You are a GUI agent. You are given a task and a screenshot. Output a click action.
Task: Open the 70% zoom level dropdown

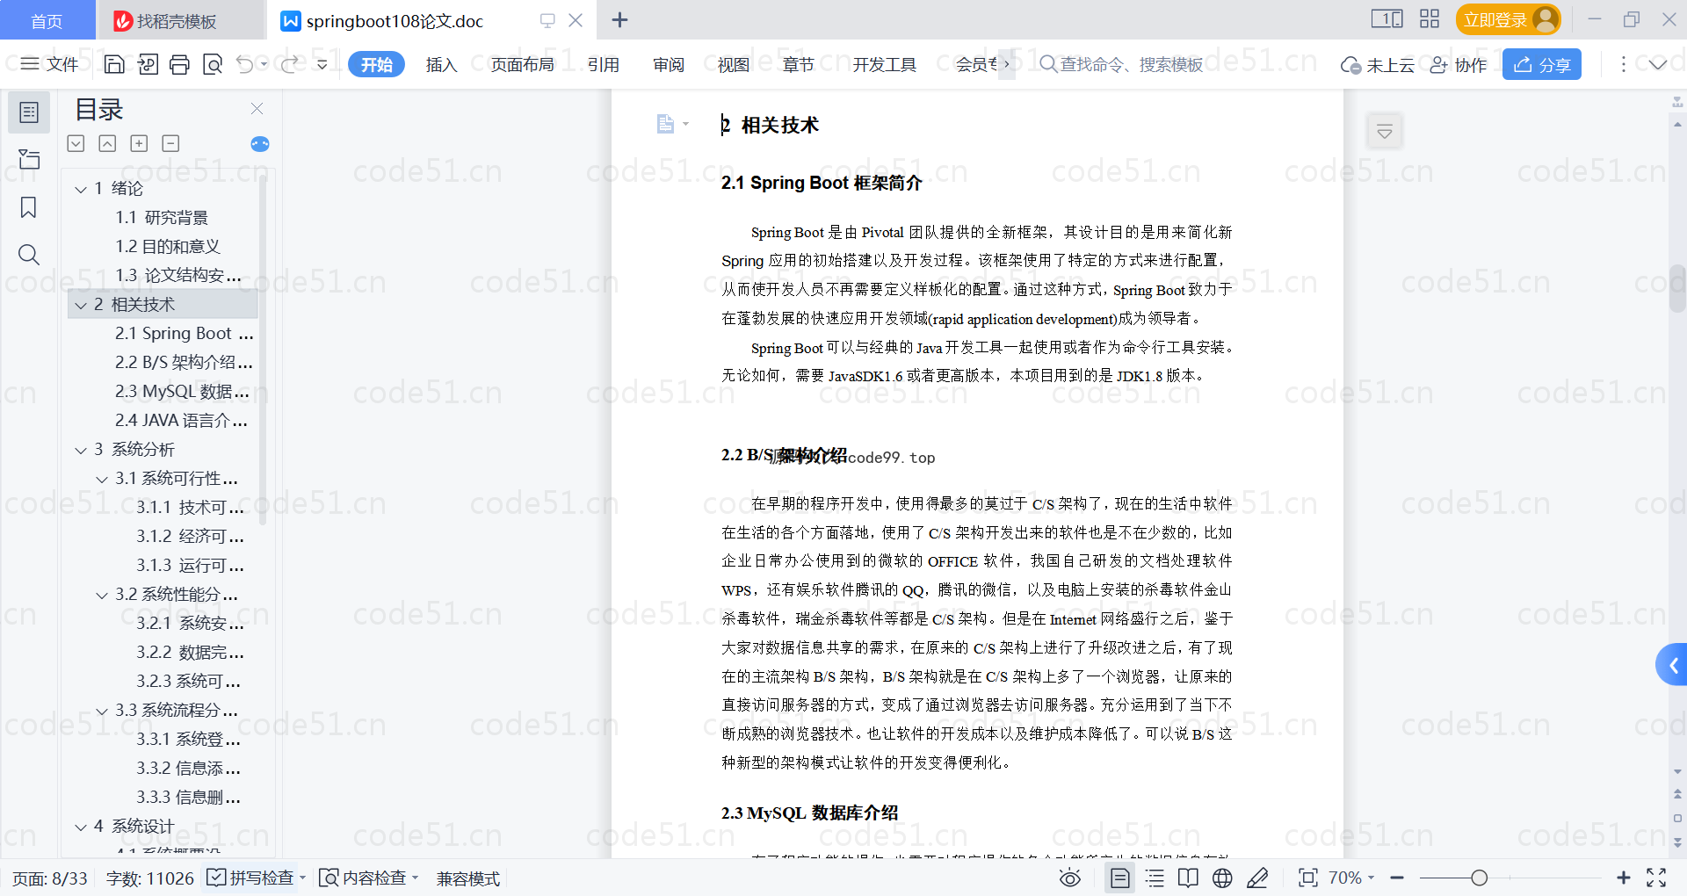point(1351,878)
